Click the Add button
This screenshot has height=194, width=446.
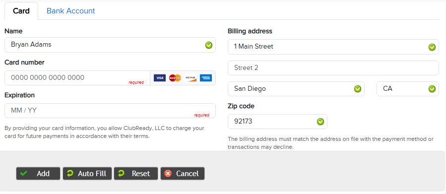(x=38, y=174)
